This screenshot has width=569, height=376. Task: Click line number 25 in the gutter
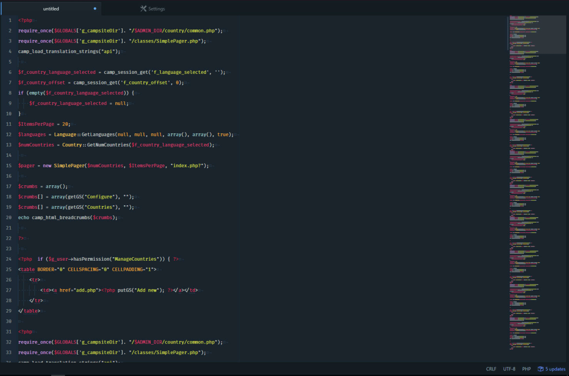click(8, 269)
